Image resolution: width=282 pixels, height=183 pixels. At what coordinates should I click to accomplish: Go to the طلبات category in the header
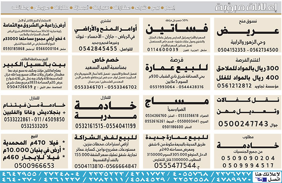pyautogui.click(x=61, y=8)
